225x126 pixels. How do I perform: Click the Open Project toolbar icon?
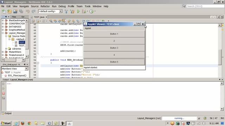pyautogui.click(x=15, y=11)
